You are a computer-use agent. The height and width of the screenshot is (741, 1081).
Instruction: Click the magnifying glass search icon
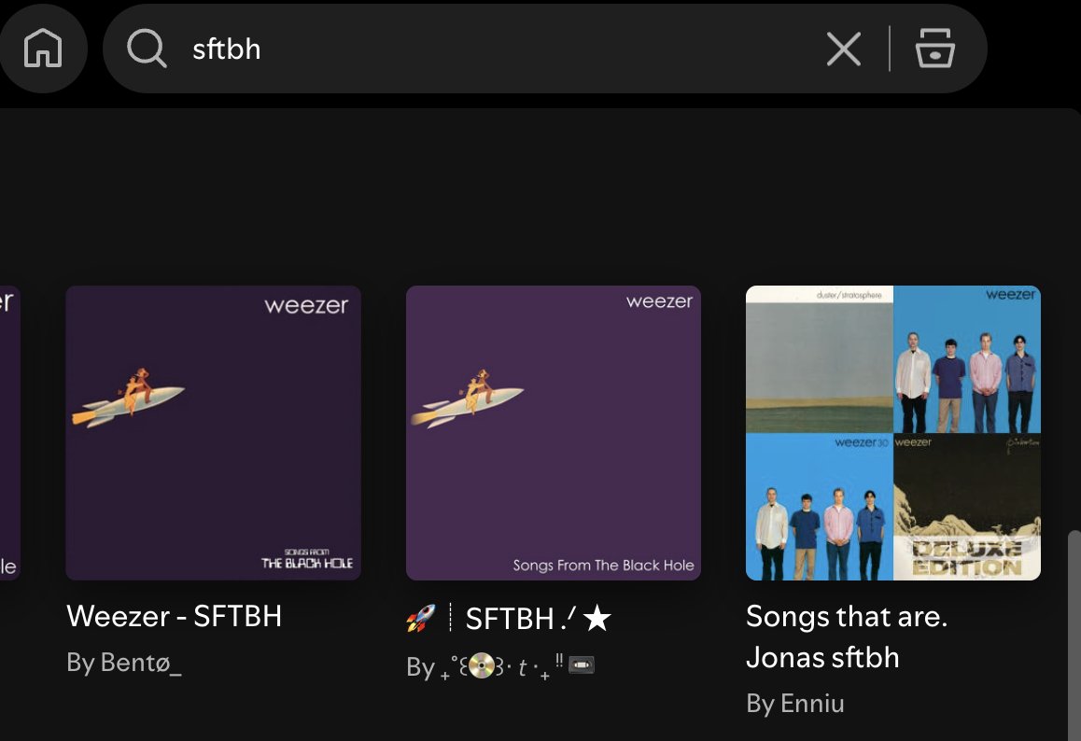[x=147, y=49]
